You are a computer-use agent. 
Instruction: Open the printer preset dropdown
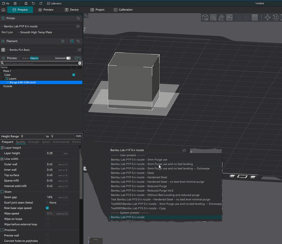point(38,26)
